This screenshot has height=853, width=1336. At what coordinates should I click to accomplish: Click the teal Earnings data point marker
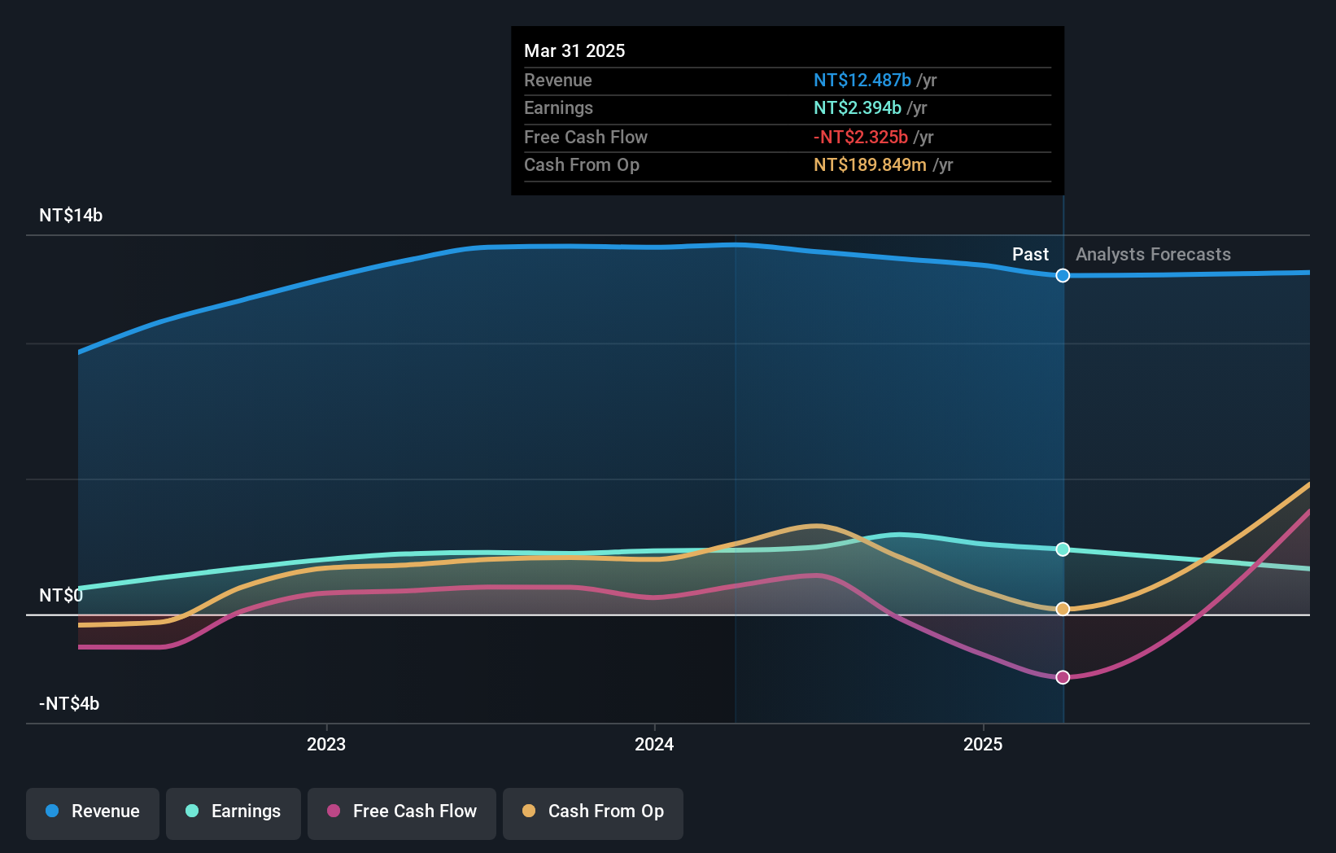(x=1063, y=549)
